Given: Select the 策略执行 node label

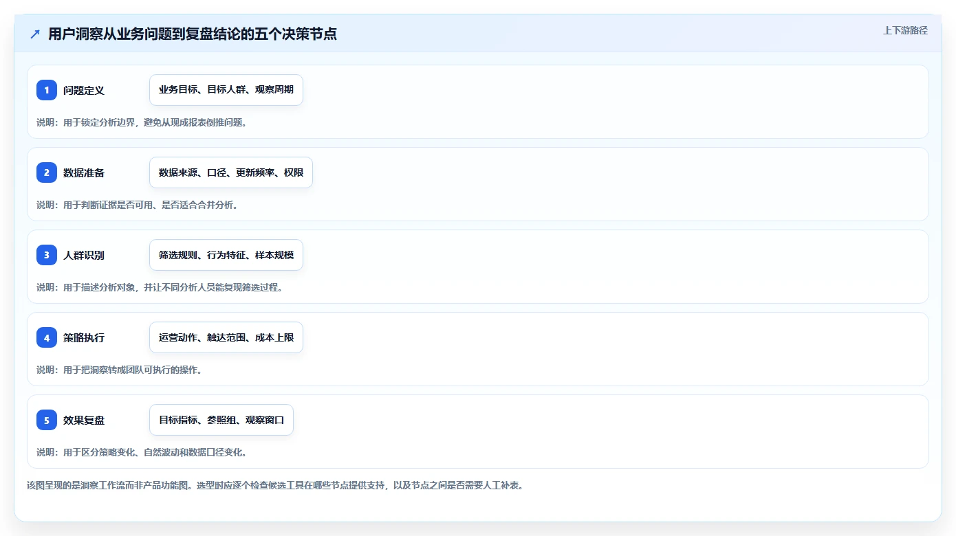Looking at the screenshot, I should click(84, 337).
